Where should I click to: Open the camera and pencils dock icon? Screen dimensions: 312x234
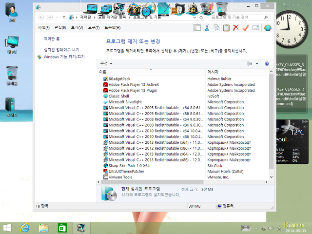point(207,9)
